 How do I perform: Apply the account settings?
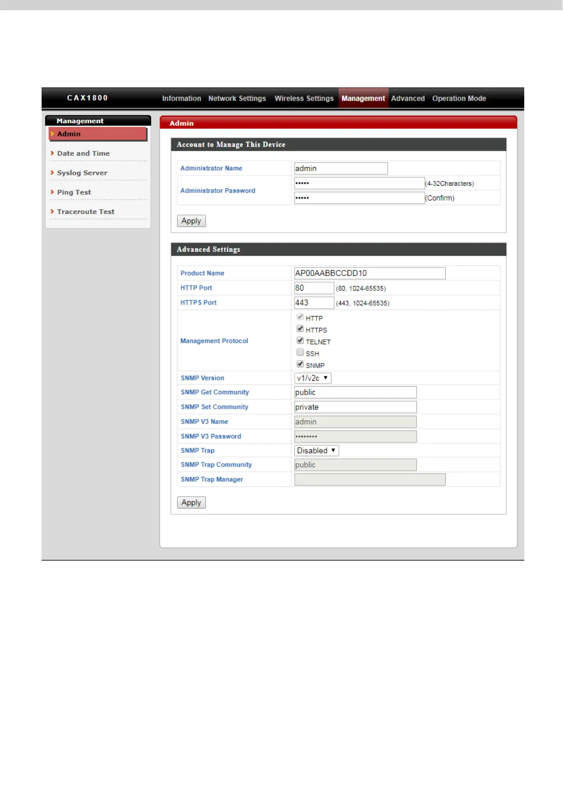pos(191,221)
